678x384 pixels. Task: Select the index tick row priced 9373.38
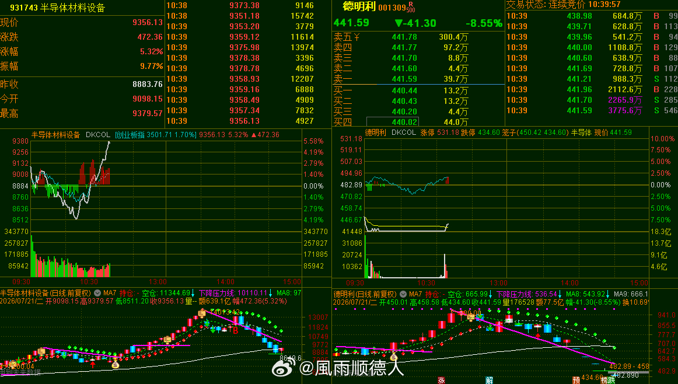coord(240,6)
